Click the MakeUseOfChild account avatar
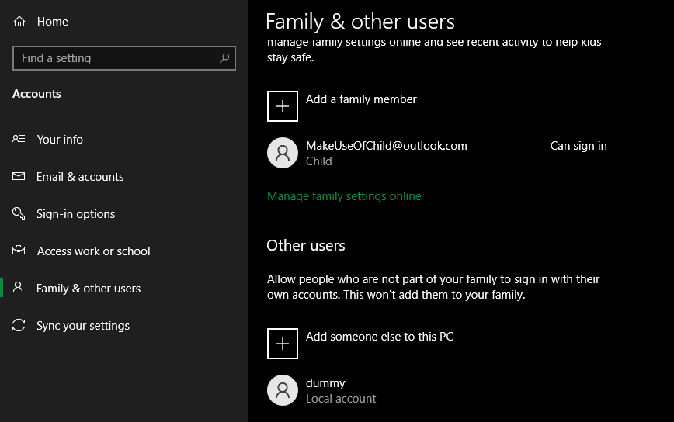Viewport: 674px width, 422px height. tap(283, 153)
